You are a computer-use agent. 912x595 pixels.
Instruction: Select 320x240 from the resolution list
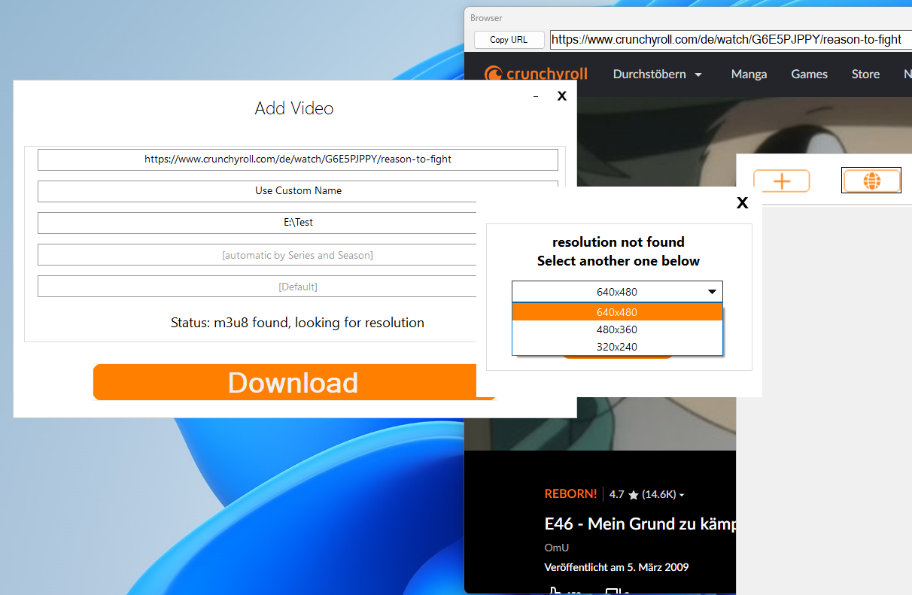point(617,347)
